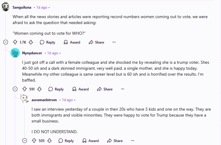Collapse auramaelstrom's comment thread
This screenshot has height=145, width=221.
point(25,141)
